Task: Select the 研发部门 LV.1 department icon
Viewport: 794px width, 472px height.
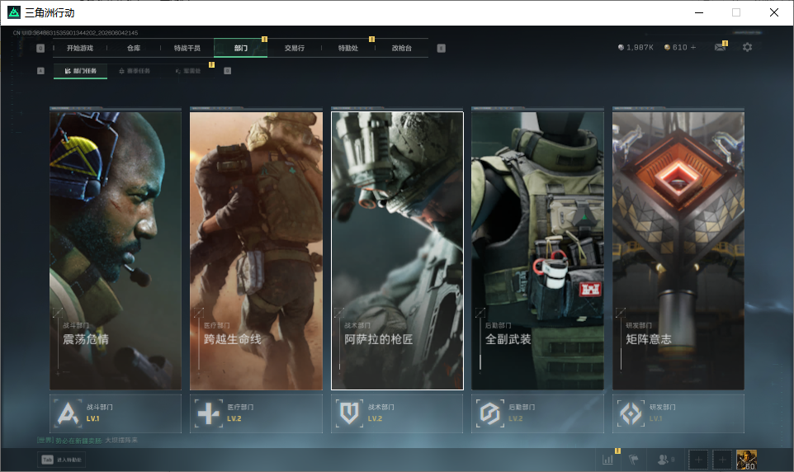Action: tap(631, 413)
